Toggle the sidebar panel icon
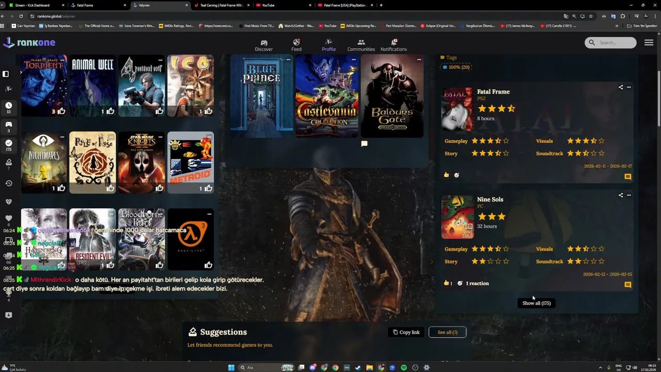Image resolution: width=661 pixels, height=372 pixels. pyautogui.click(x=6, y=74)
